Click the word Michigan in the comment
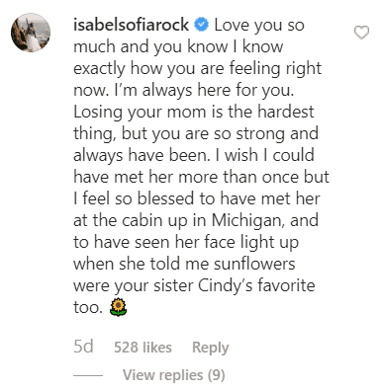This screenshot has height=391, width=382. point(247,220)
